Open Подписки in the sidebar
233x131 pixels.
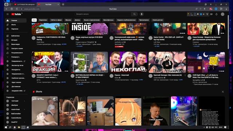pos(16,29)
